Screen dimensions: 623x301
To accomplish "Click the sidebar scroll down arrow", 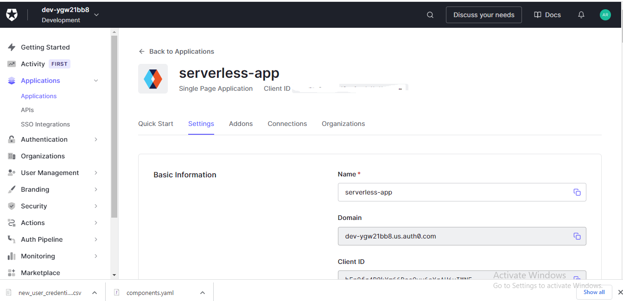I will (114, 275).
